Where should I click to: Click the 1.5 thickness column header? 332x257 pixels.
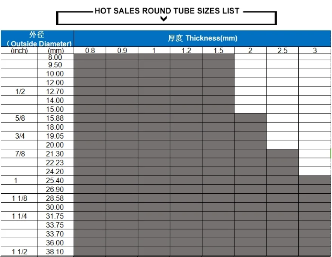coord(218,51)
